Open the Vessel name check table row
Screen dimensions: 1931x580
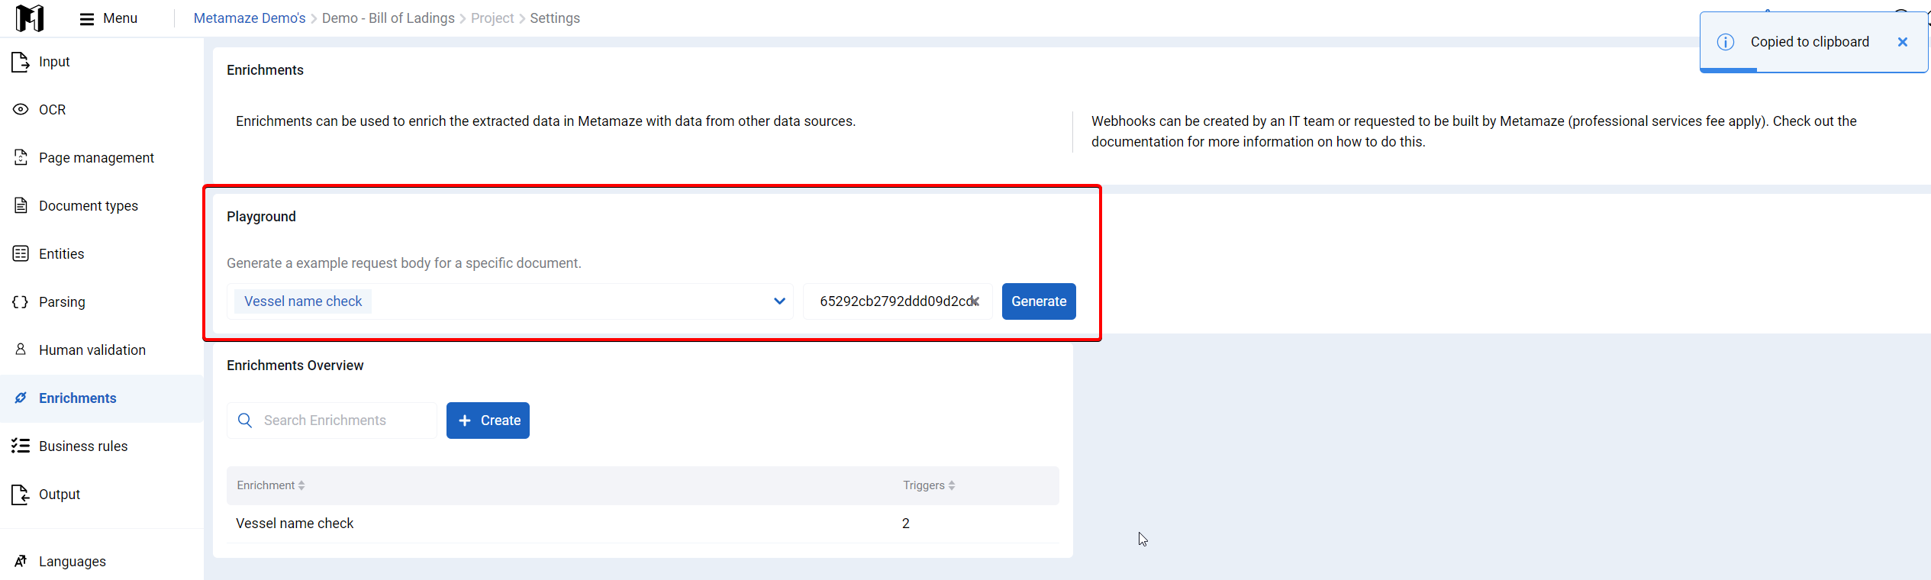pos(643,524)
